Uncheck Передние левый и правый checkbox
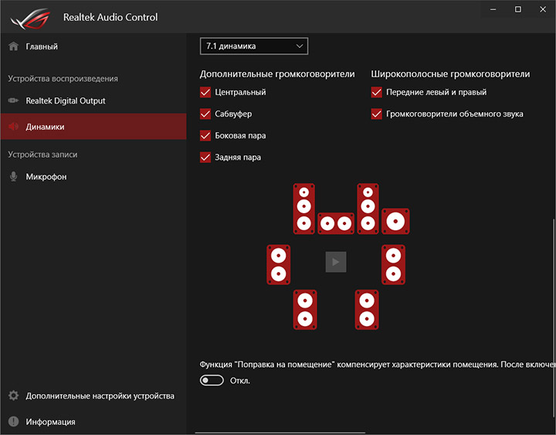This screenshot has height=435, width=556. click(x=377, y=93)
